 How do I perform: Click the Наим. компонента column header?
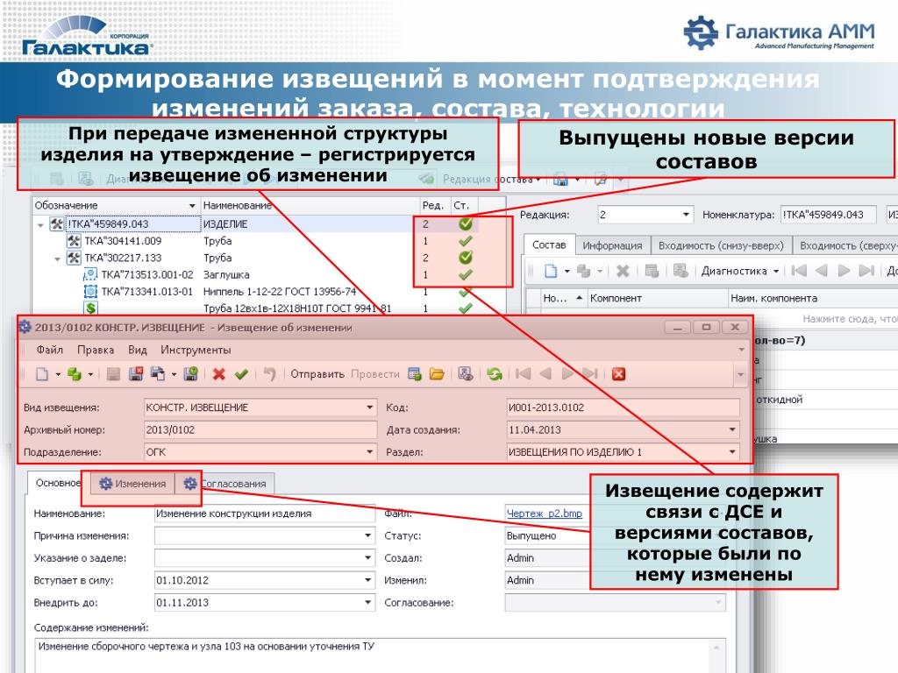point(813,298)
